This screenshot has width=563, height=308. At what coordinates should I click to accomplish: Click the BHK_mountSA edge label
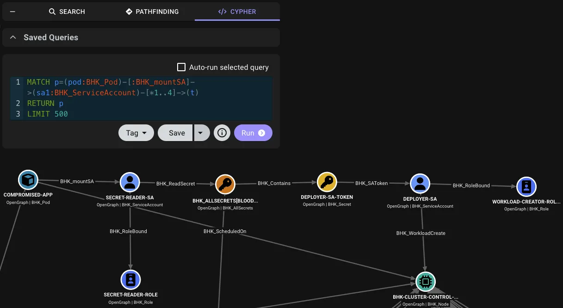click(77, 181)
